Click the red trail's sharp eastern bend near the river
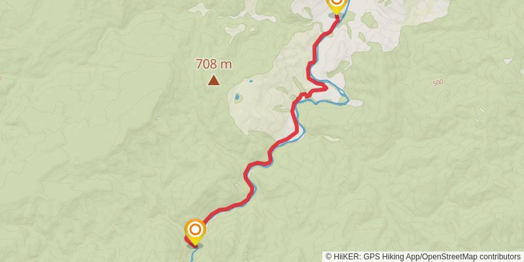524x262 pixels. 322,88
